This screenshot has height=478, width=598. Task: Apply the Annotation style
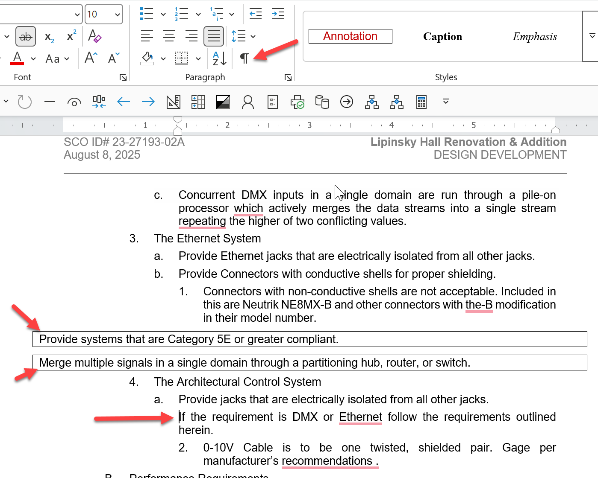click(350, 36)
